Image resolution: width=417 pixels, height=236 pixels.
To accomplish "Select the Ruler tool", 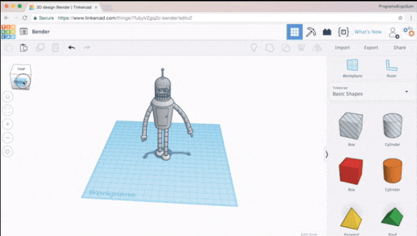I will click(392, 68).
